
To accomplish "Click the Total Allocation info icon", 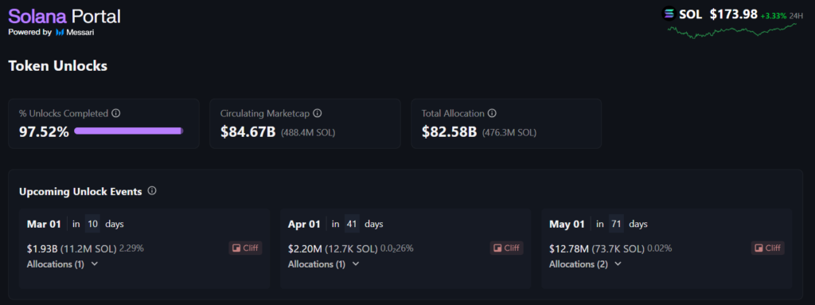I will click(492, 113).
